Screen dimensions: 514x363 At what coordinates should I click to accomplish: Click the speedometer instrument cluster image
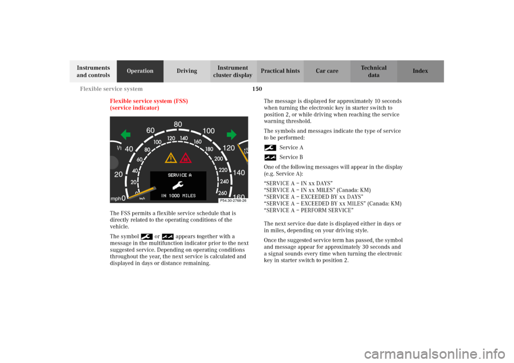[179, 160]
